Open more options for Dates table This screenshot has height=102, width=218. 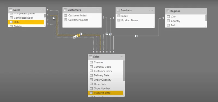[43, 10]
